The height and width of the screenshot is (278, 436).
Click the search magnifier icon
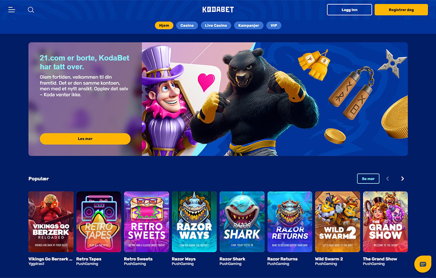31,10
